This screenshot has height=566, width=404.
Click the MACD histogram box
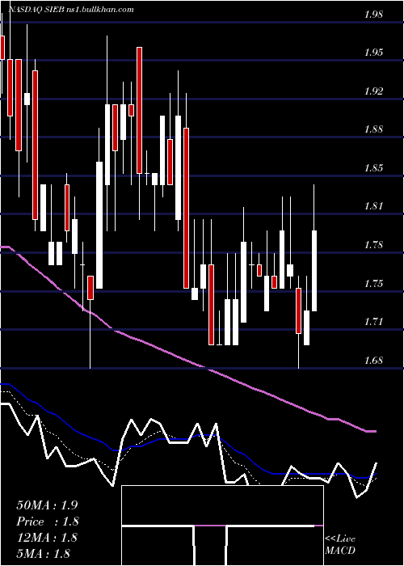(222, 526)
